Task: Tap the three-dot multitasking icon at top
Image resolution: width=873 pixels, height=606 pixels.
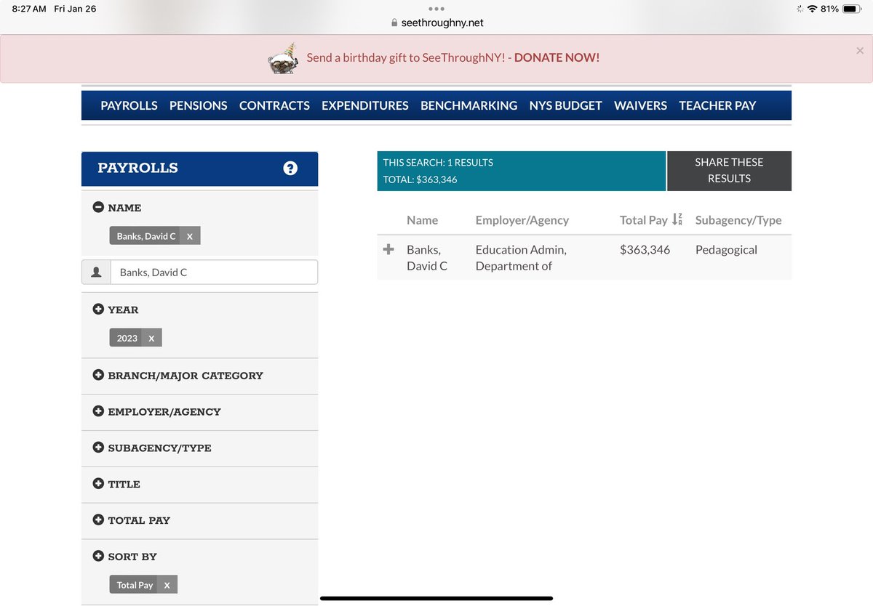Action: (436, 9)
